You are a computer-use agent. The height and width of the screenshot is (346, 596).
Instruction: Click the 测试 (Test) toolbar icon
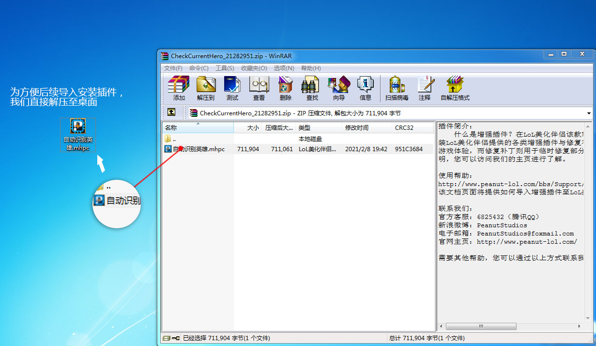(232, 88)
